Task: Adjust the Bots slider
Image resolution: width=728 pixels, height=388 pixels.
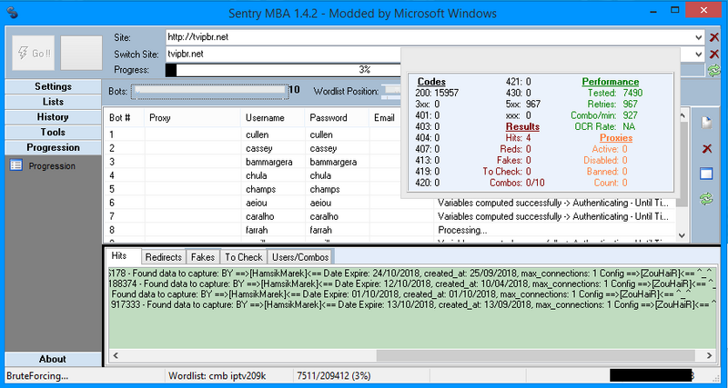Action: pos(210,92)
